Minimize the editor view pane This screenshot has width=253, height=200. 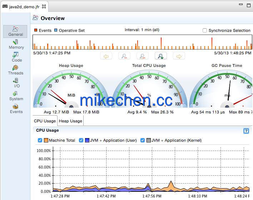coord(241,5)
